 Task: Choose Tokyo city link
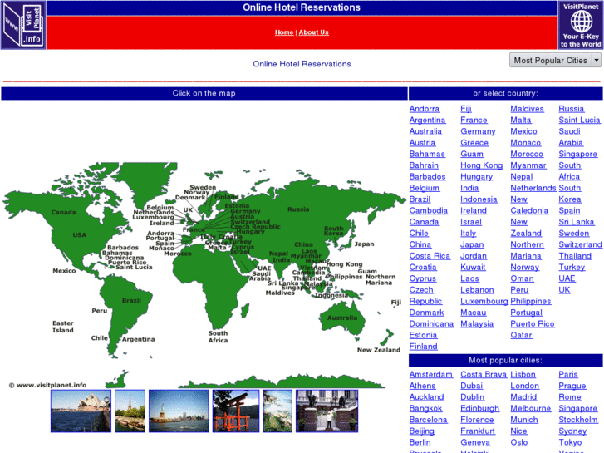coord(570,442)
